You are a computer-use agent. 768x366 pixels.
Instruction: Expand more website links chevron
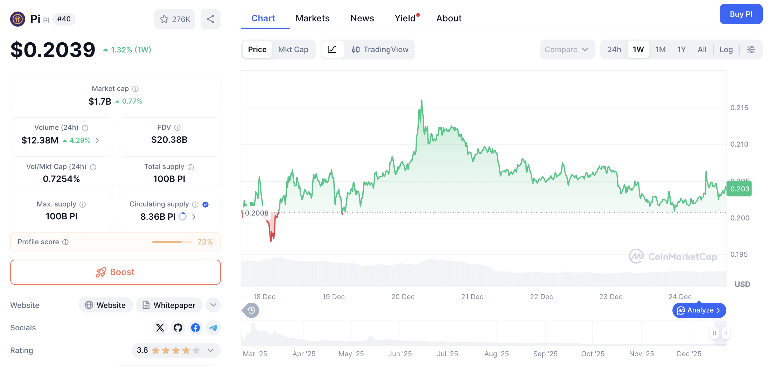(213, 305)
